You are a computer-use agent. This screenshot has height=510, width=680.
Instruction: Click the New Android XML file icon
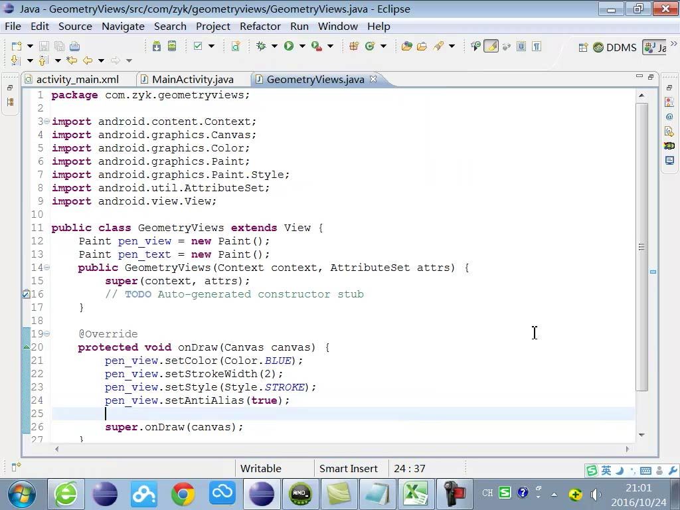tap(236, 46)
